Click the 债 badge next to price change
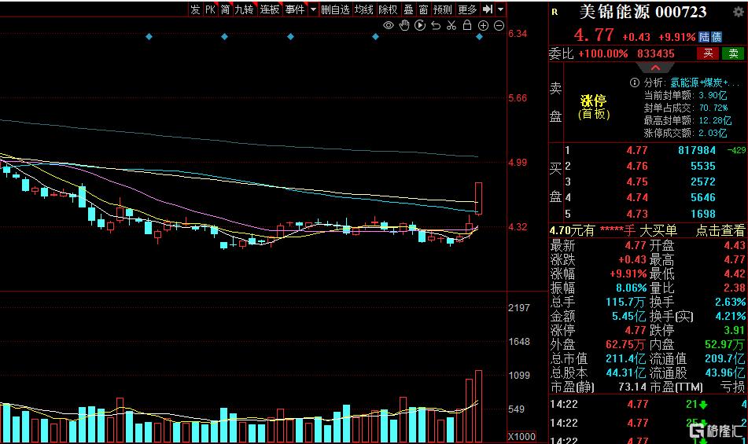The height and width of the screenshot is (444, 748). (716, 37)
